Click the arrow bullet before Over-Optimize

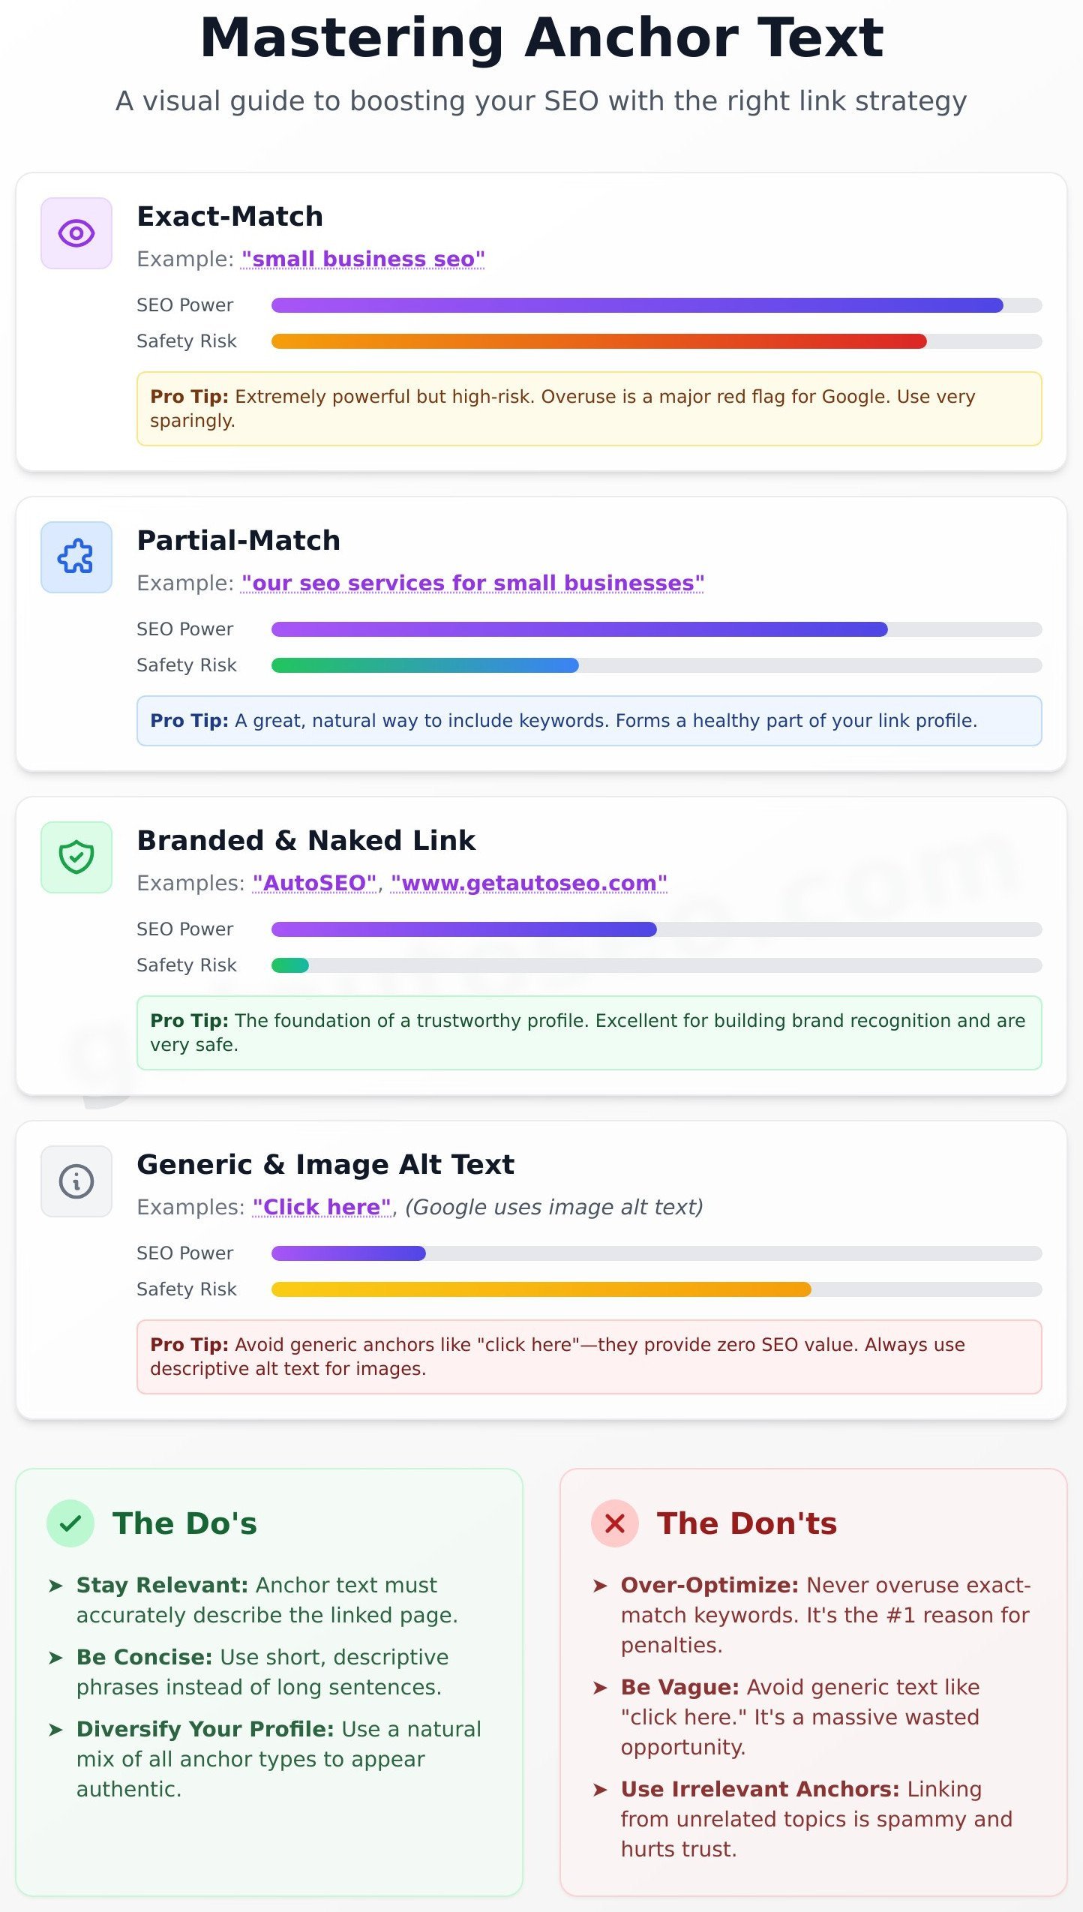600,1586
